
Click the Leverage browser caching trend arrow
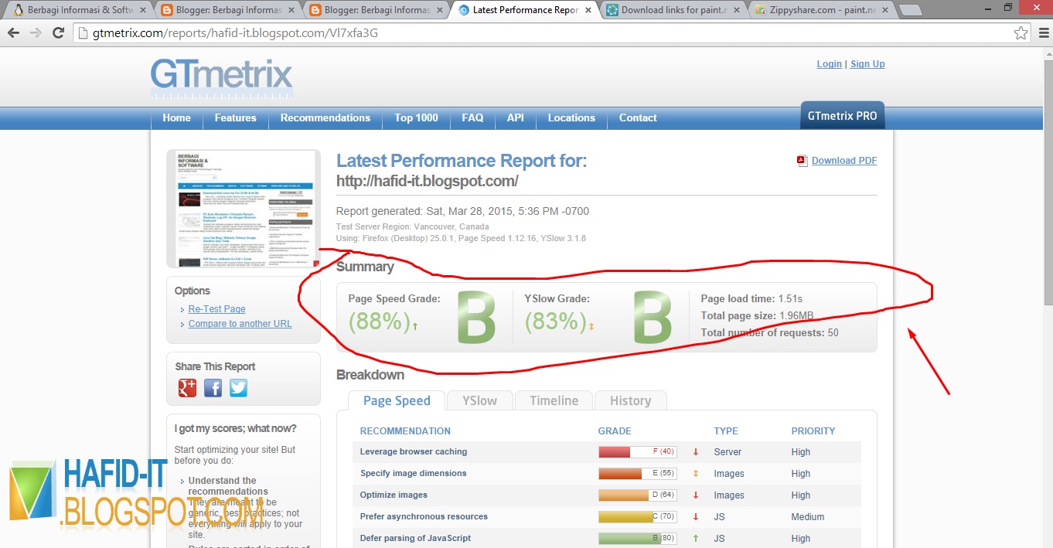tap(696, 452)
